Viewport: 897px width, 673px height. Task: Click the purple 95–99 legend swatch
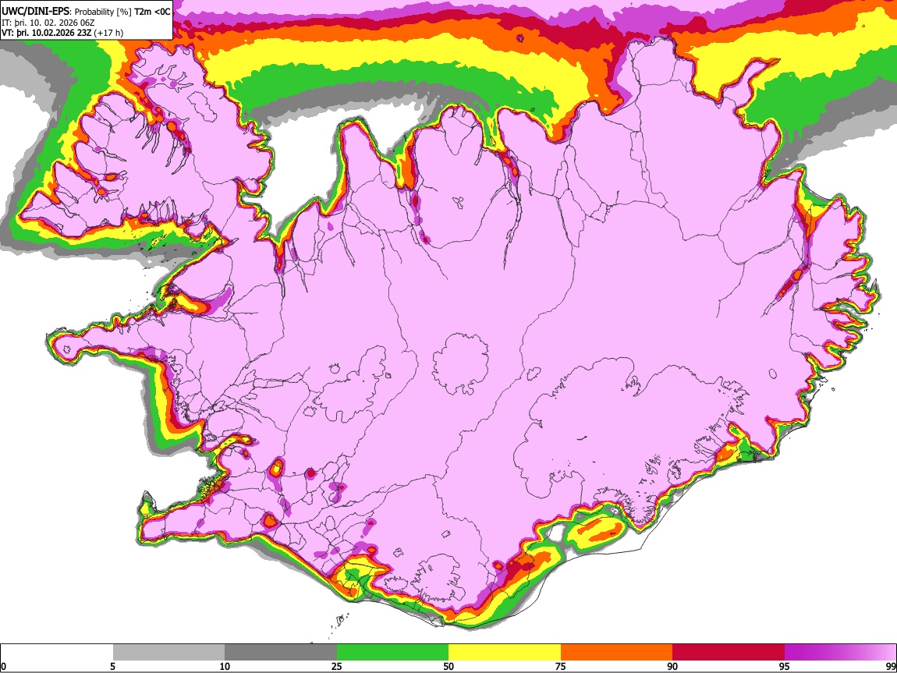tap(840, 652)
